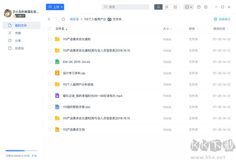
Task: Click folder icon of 115个人版用户分析报告
Action: tap(57, 84)
